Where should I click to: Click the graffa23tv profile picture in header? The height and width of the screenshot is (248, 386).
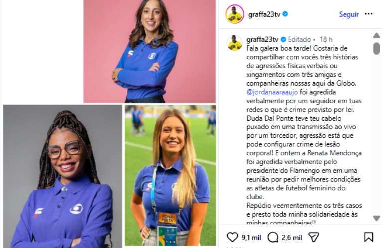pyautogui.click(x=235, y=14)
